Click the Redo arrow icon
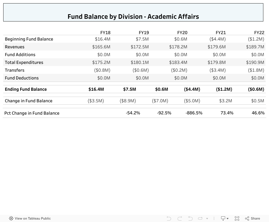Viewport: 269px width, 222px height. (179, 218)
